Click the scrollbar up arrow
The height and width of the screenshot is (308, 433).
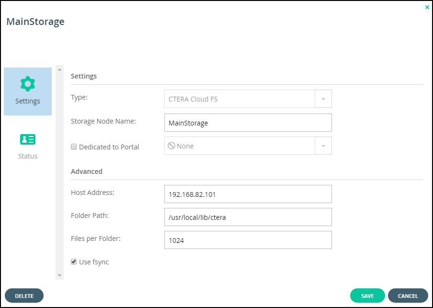coord(60,69)
